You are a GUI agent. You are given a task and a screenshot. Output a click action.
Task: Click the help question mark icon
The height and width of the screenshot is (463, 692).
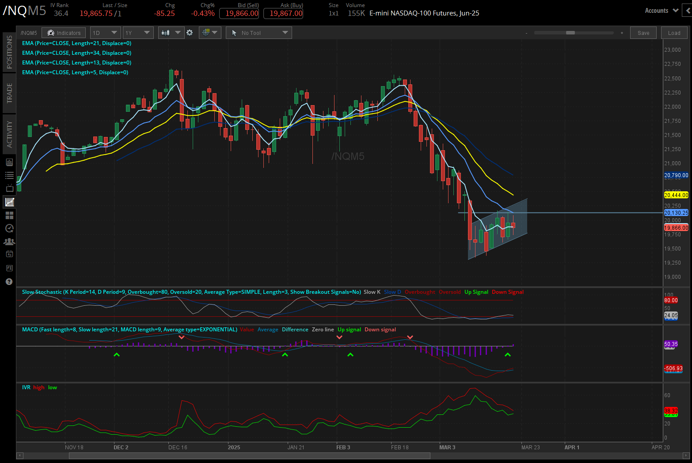coord(9,281)
